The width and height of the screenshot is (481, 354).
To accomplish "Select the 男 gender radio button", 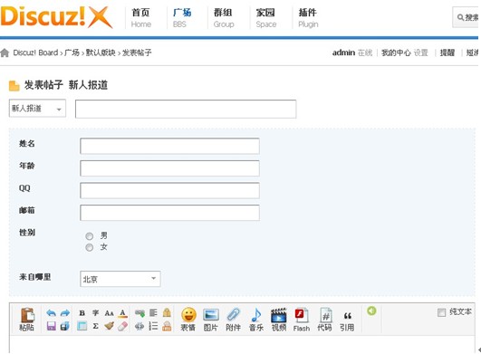I will tap(90, 236).
